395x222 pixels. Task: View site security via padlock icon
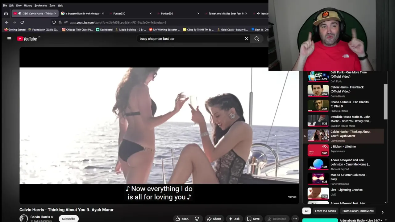[60, 22]
